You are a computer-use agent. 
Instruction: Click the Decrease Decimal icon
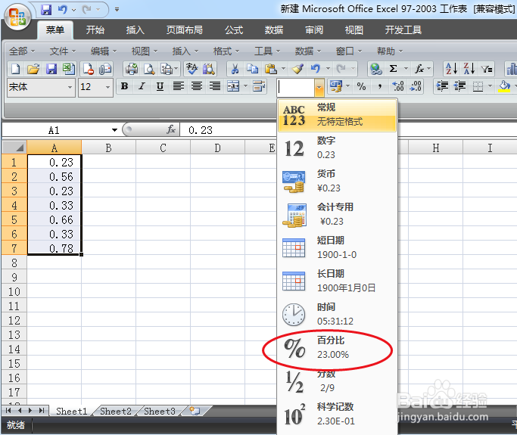click(416, 87)
